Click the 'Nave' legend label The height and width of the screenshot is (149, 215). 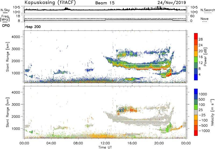point(205,19)
